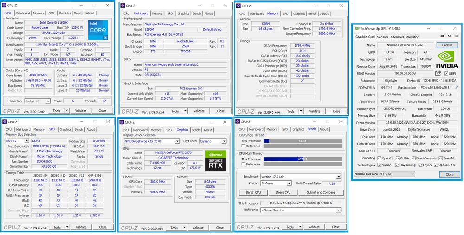Screen dimensions: 464x235
Task: Click the NVIDIA logo in GPU-Z
Action: tap(446, 60)
